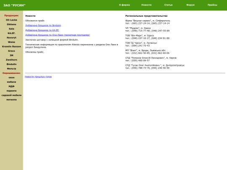Click the 'Обновлен прайс.' news line
The width and height of the screenshot is (227, 170).
tap(34, 52)
